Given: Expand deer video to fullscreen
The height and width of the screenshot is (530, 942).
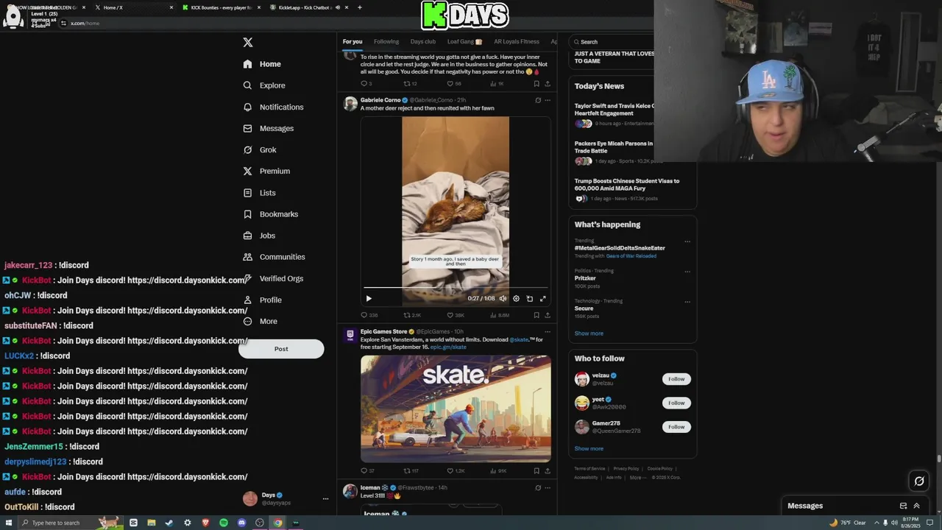Looking at the screenshot, I should [543, 298].
